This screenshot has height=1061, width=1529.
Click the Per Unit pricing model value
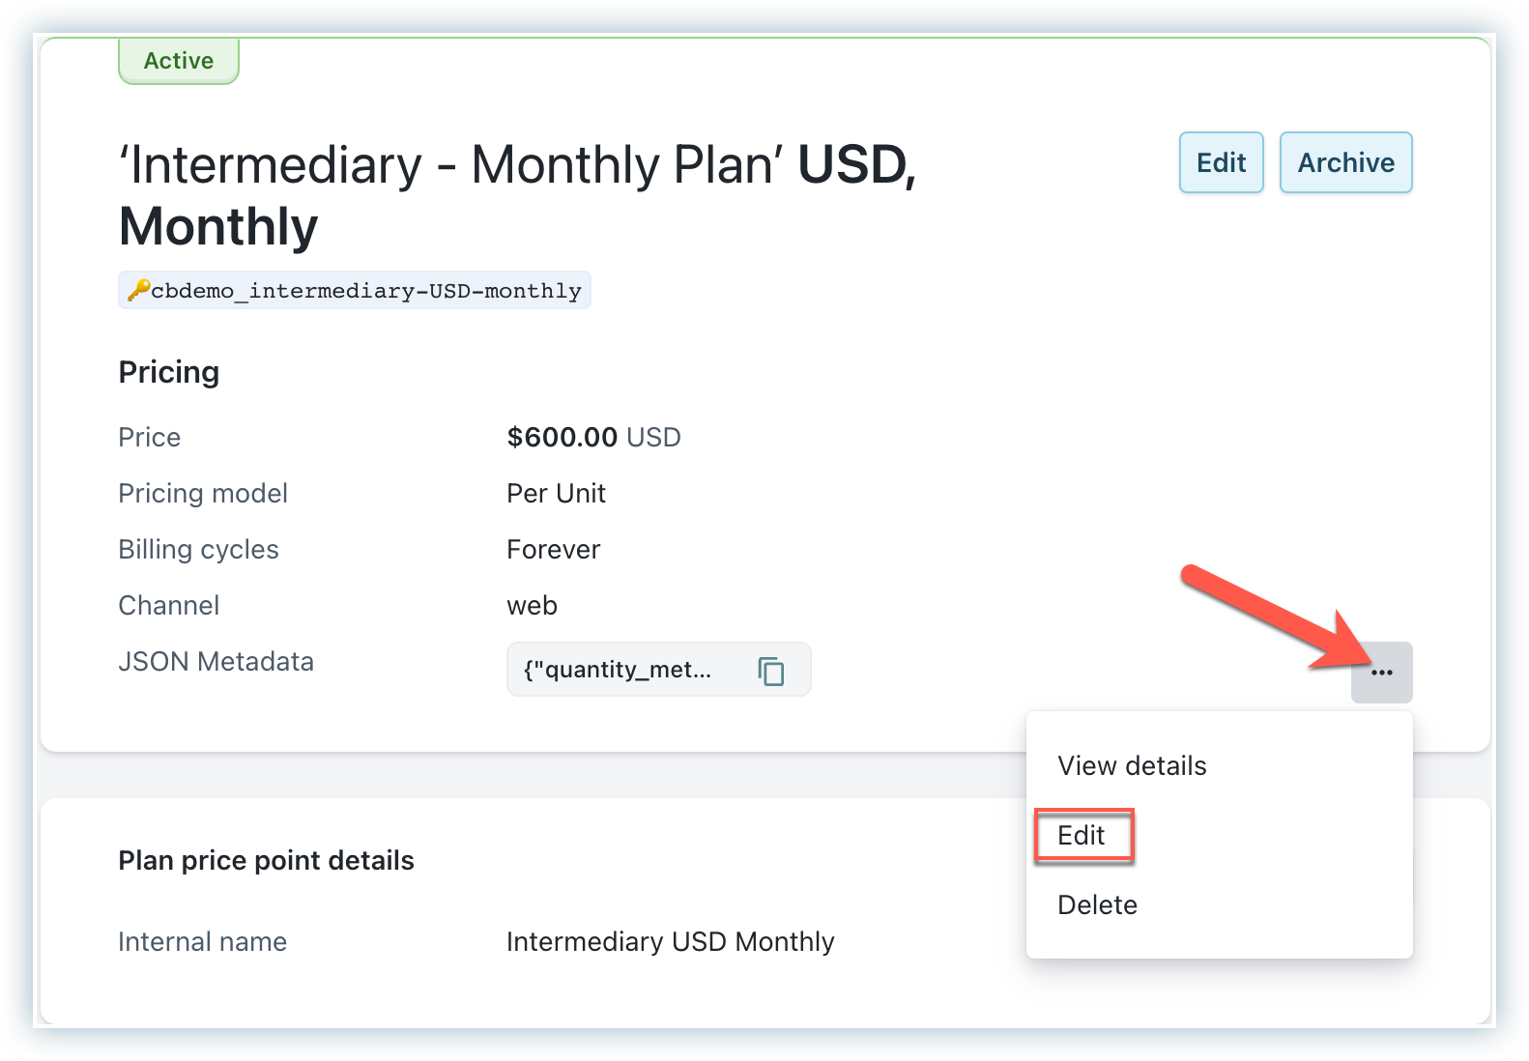click(556, 494)
